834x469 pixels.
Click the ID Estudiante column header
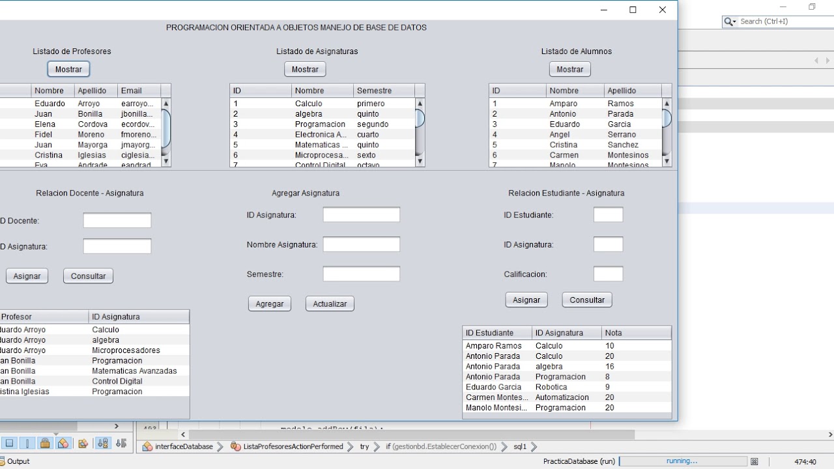tap(497, 333)
